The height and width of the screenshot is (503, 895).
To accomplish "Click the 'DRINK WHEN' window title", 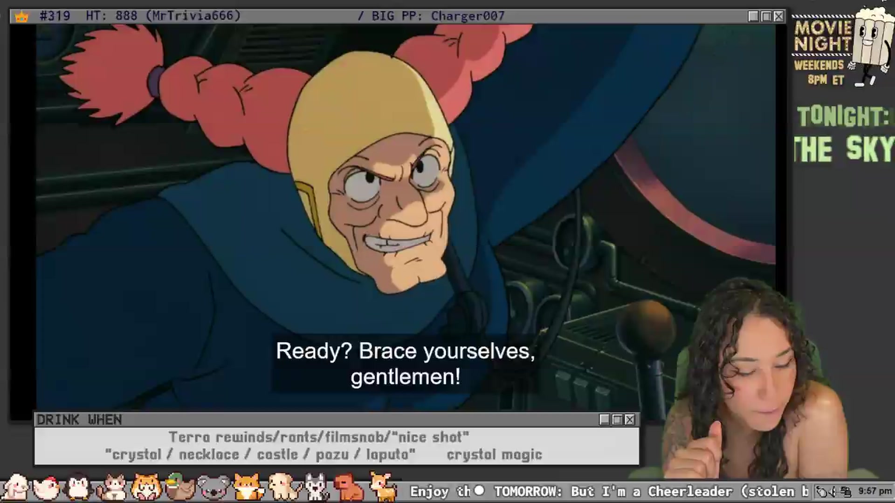I will pos(79,420).
